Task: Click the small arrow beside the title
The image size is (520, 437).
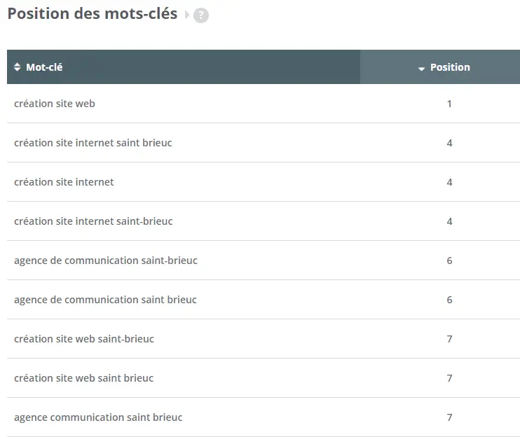Action: (186, 15)
